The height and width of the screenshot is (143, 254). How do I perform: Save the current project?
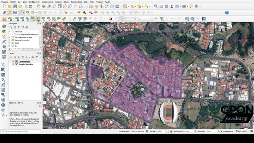[x=15, y=6]
